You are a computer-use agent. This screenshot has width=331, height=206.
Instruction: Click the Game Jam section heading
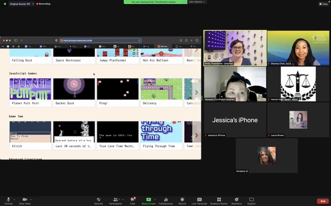coord(16,116)
